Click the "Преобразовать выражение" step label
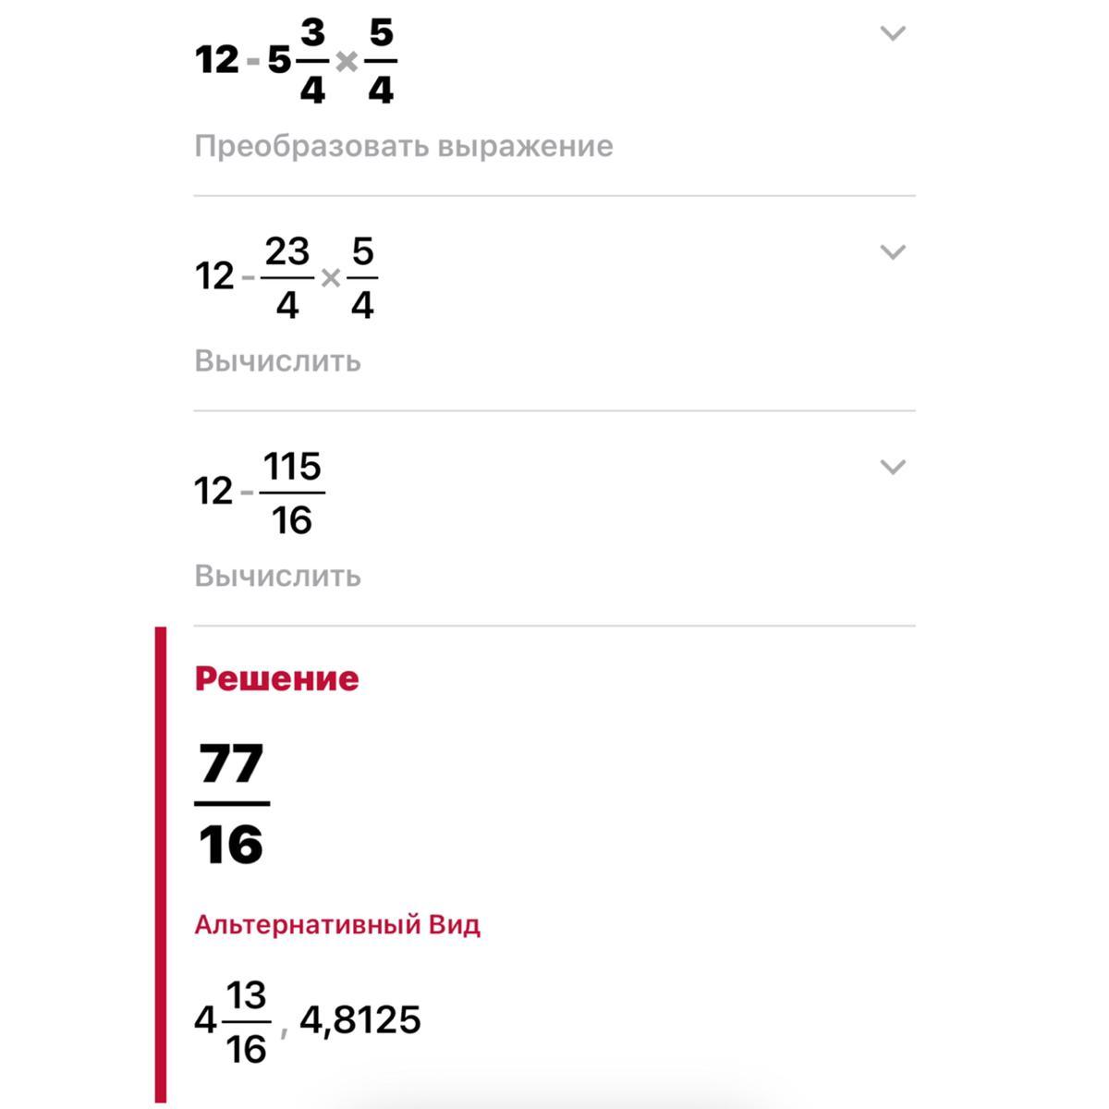Screen dimensions: 1109x1109 point(403,146)
